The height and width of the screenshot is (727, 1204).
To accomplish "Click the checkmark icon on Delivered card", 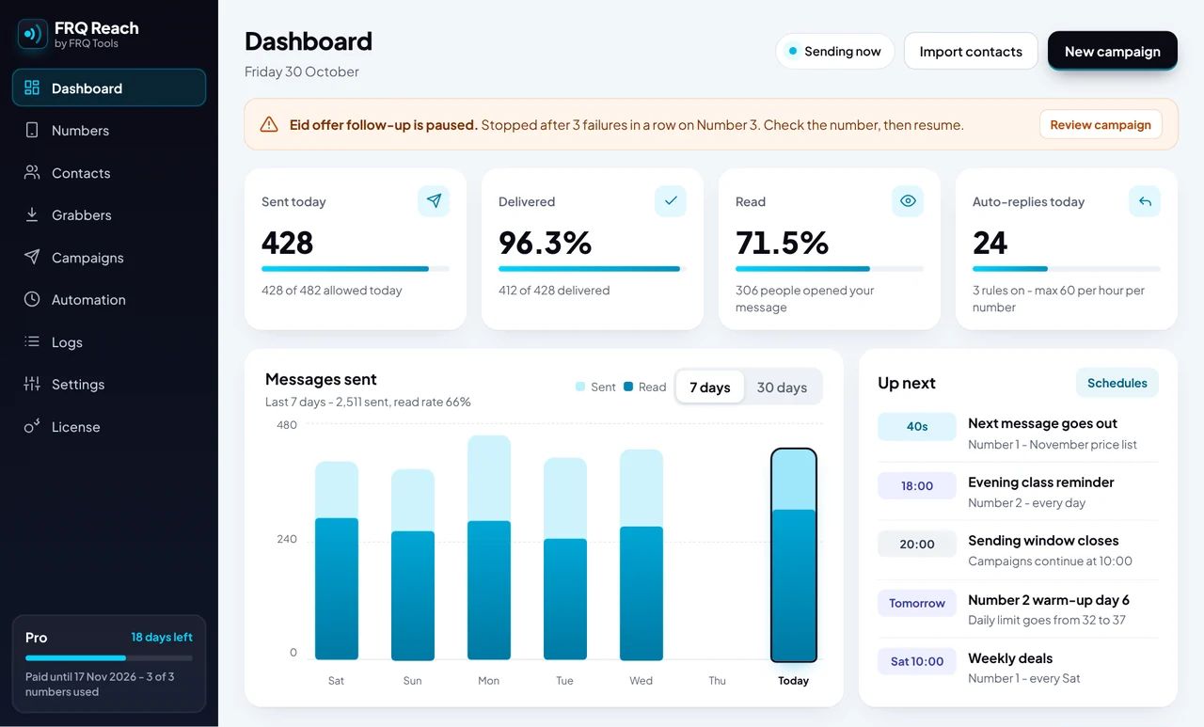I will click(671, 200).
